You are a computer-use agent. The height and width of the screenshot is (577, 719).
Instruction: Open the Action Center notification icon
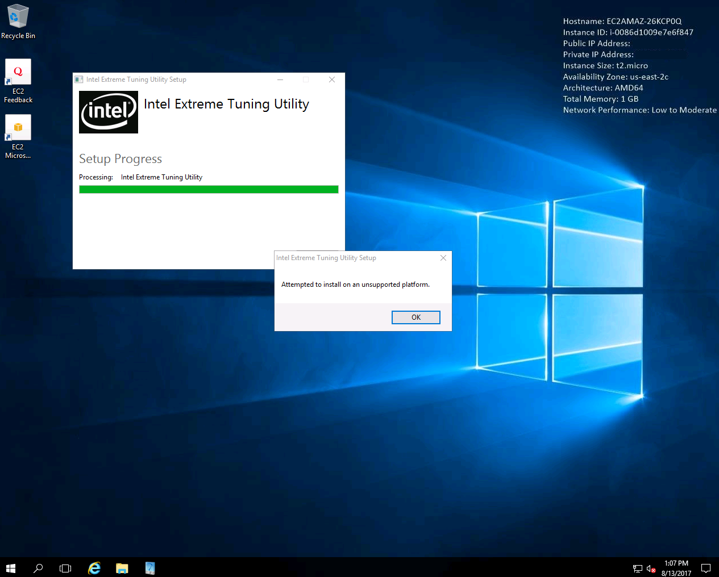(x=706, y=568)
